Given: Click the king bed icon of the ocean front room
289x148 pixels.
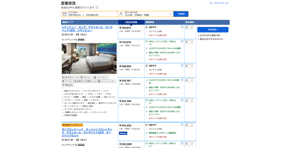Looking at the screenshot, I should [81, 145].
